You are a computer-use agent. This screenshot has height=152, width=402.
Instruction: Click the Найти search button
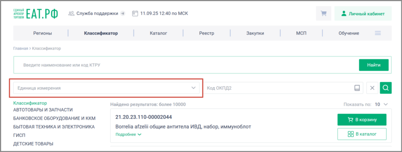coord(374,65)
